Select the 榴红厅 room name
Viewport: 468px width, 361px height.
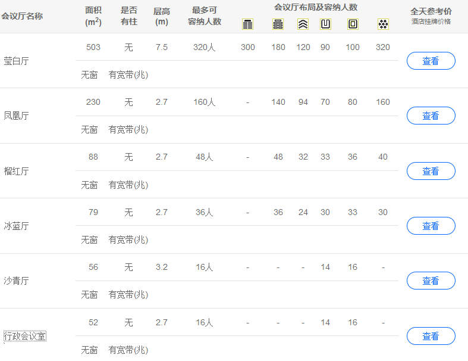(16, 171)
